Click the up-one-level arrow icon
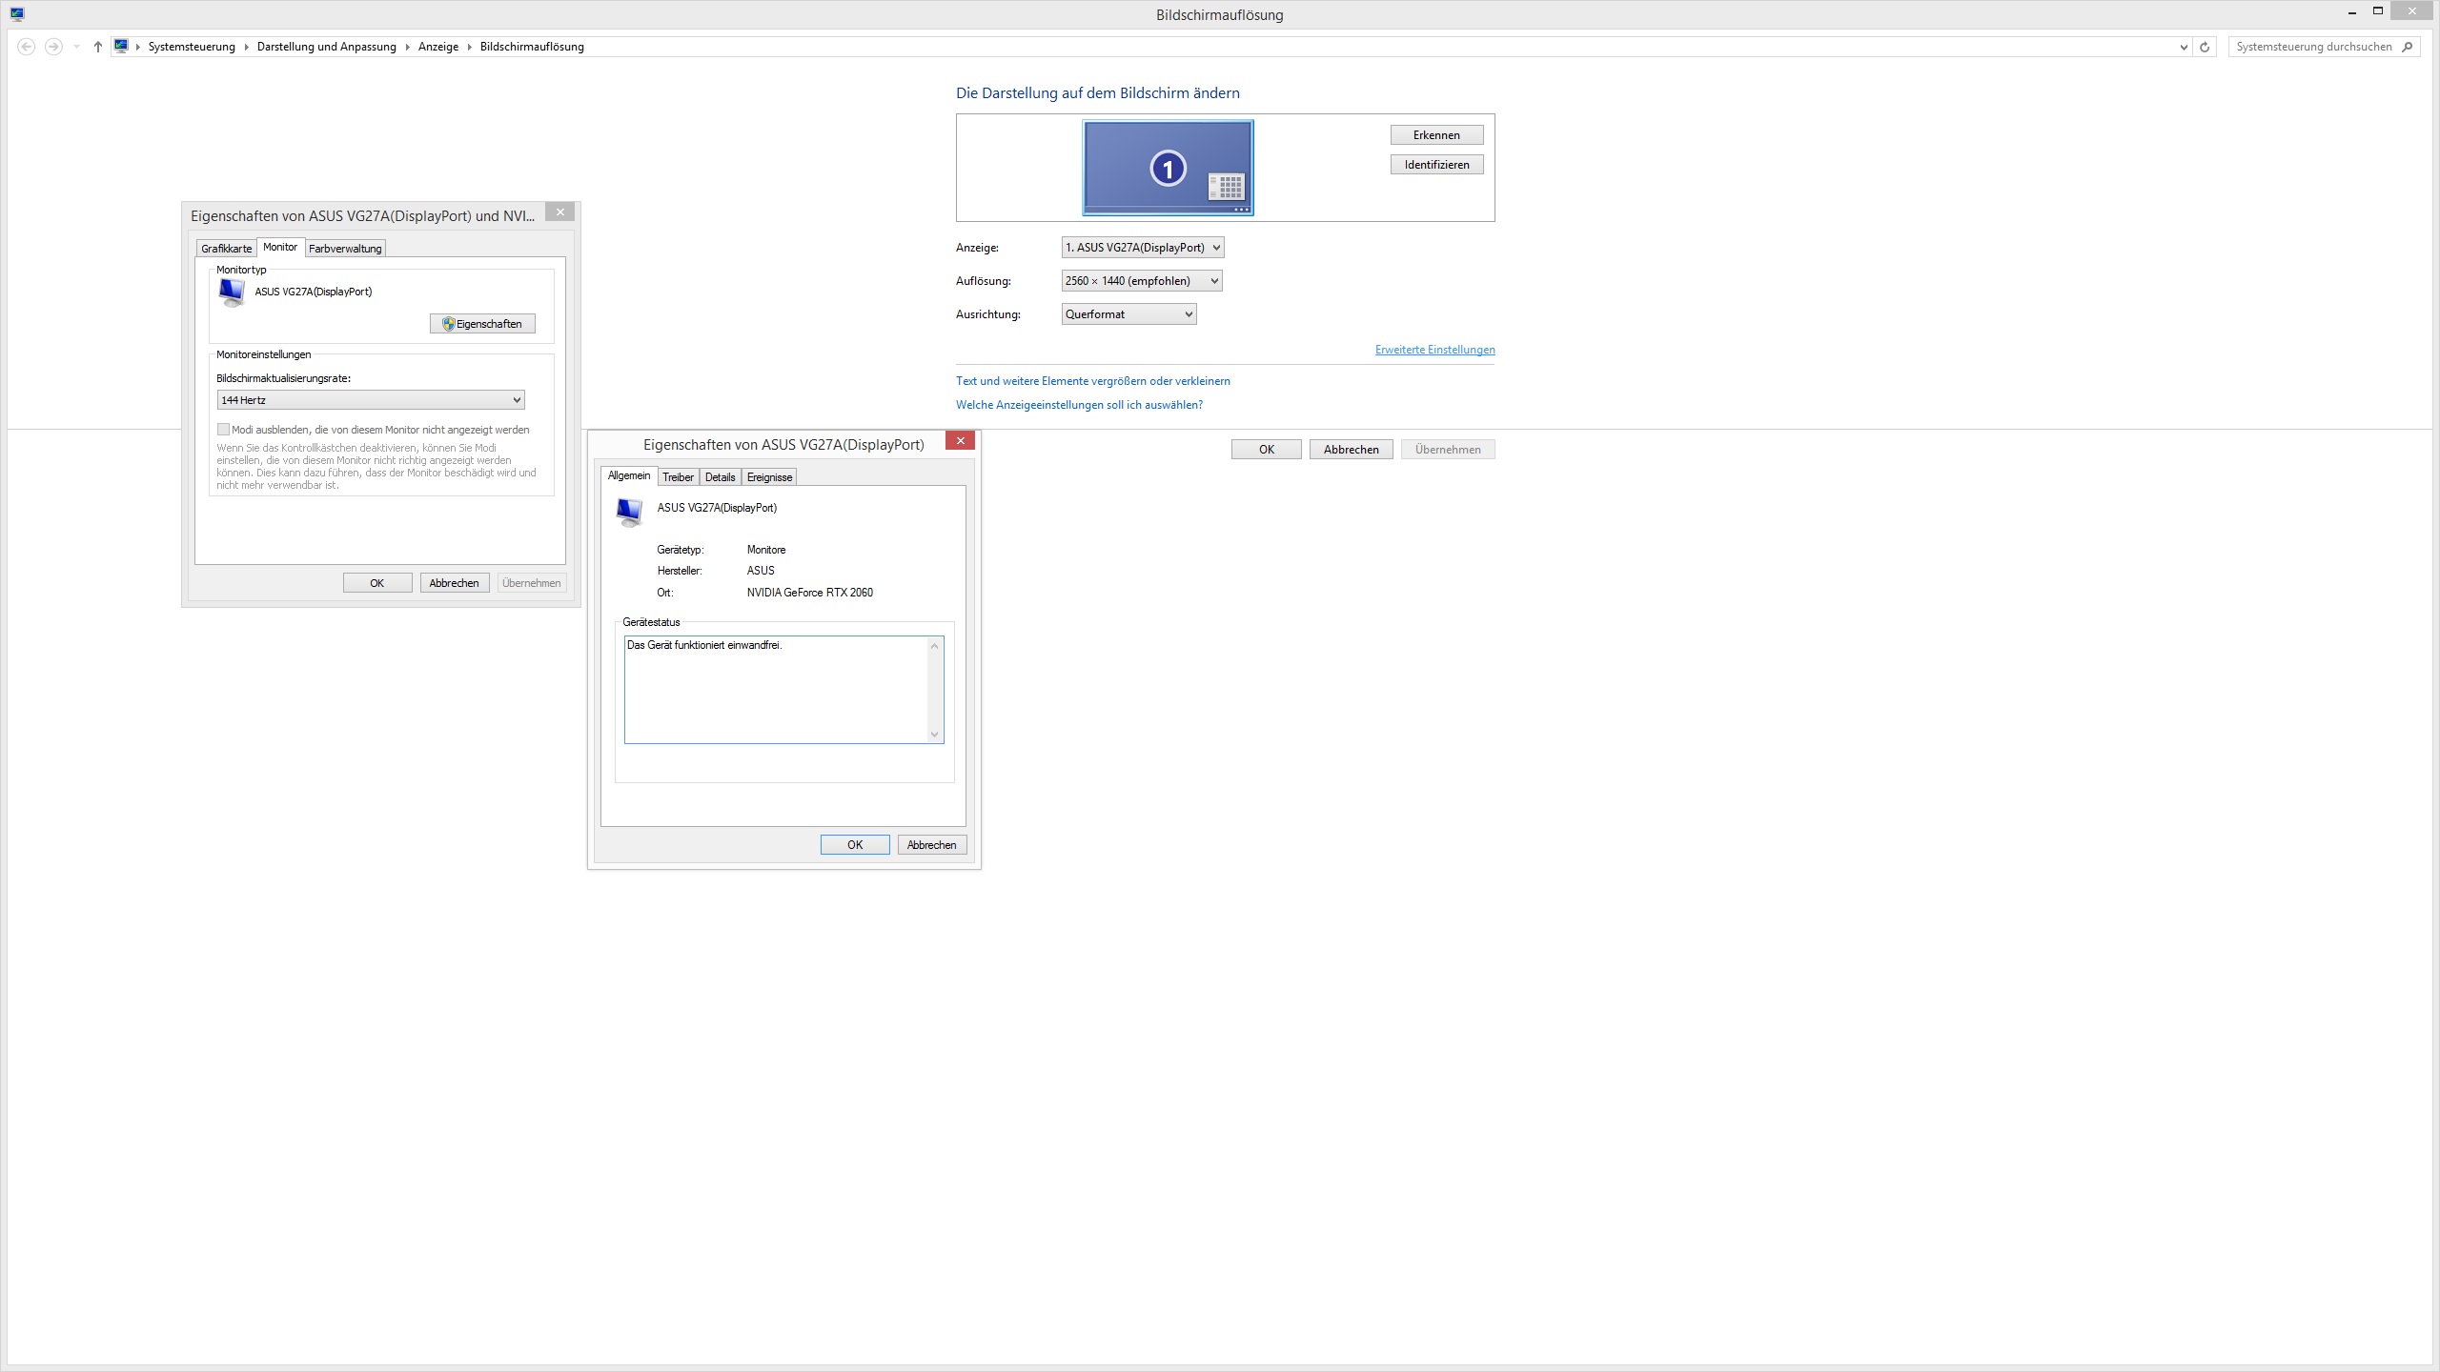 click(x=97, y=47)
